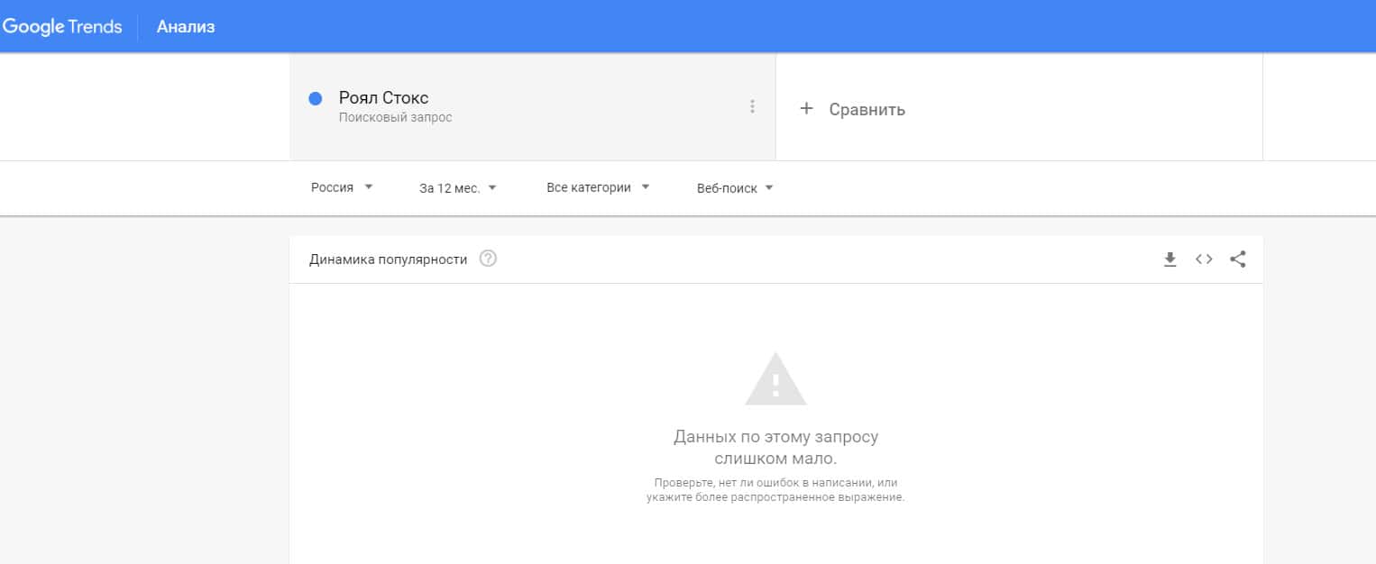1376x564 pixels.
Task: Click the insufficient data message text
Action: click(775, 448)
